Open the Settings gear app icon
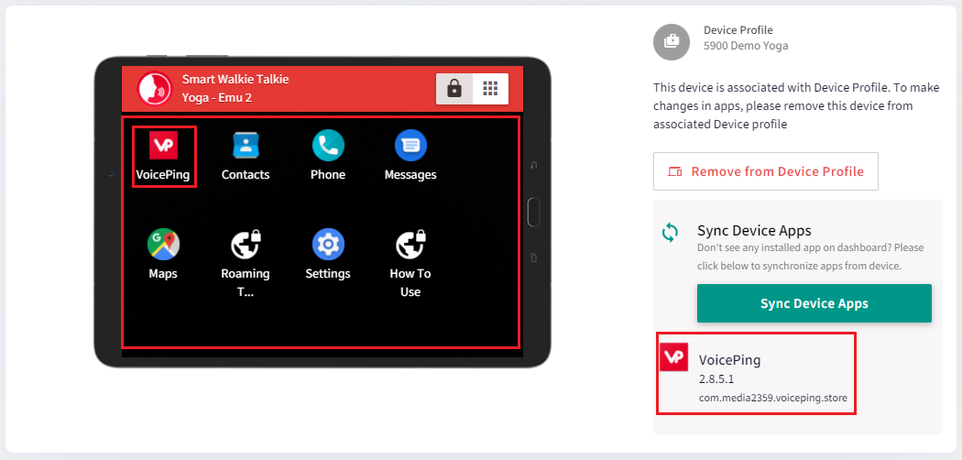The height and width of the screenshot is (460, 962). tap(328, 244)
